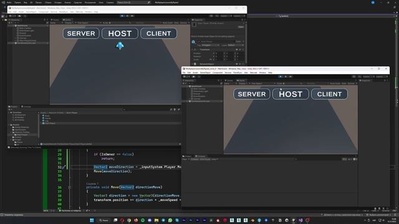Click Project panel search field in left Unity
Image resolution: width=399 pixels, height=224 pixels.
147,110
